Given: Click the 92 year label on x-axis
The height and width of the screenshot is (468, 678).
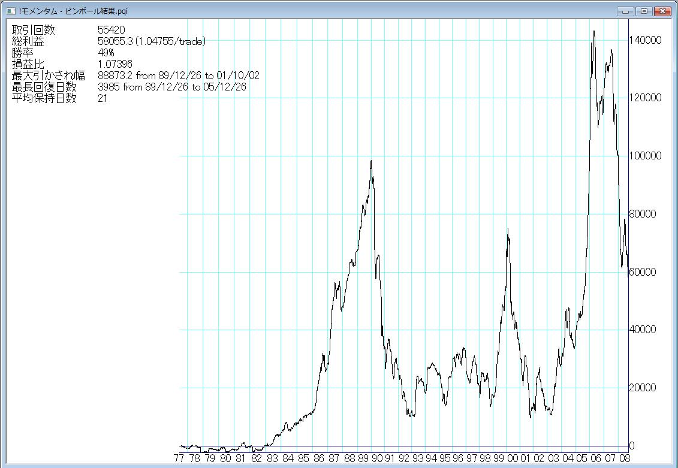Looking at the screenshot, I should coord(404,458).
